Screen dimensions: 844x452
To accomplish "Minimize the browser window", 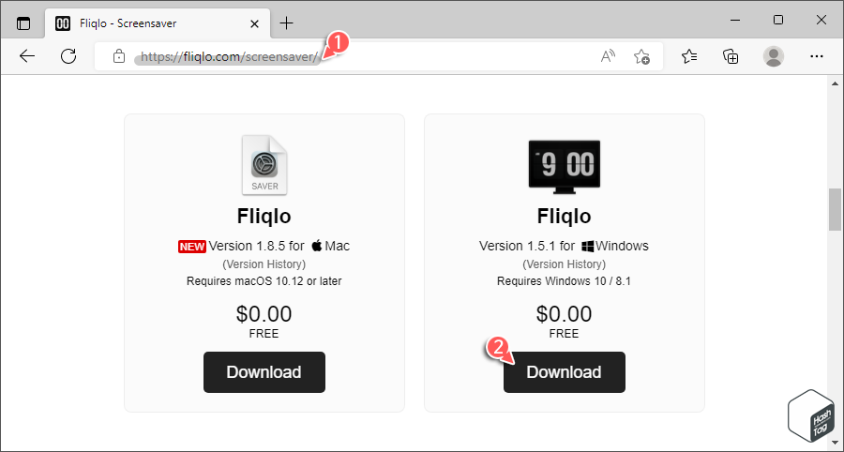I will coord(735,21).
